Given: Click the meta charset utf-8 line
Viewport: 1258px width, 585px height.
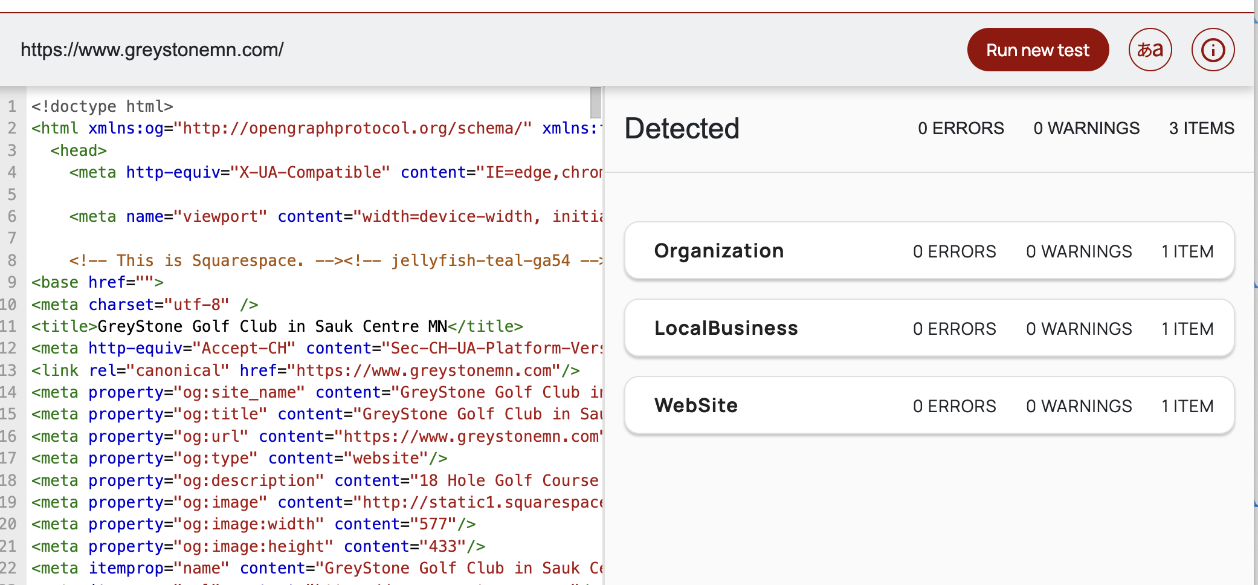Looking at the screenshot, I should pos(144,305).
